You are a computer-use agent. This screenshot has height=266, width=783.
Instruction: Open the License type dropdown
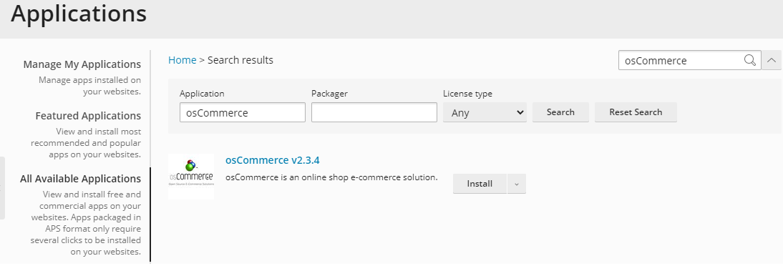tap(485, 112)
